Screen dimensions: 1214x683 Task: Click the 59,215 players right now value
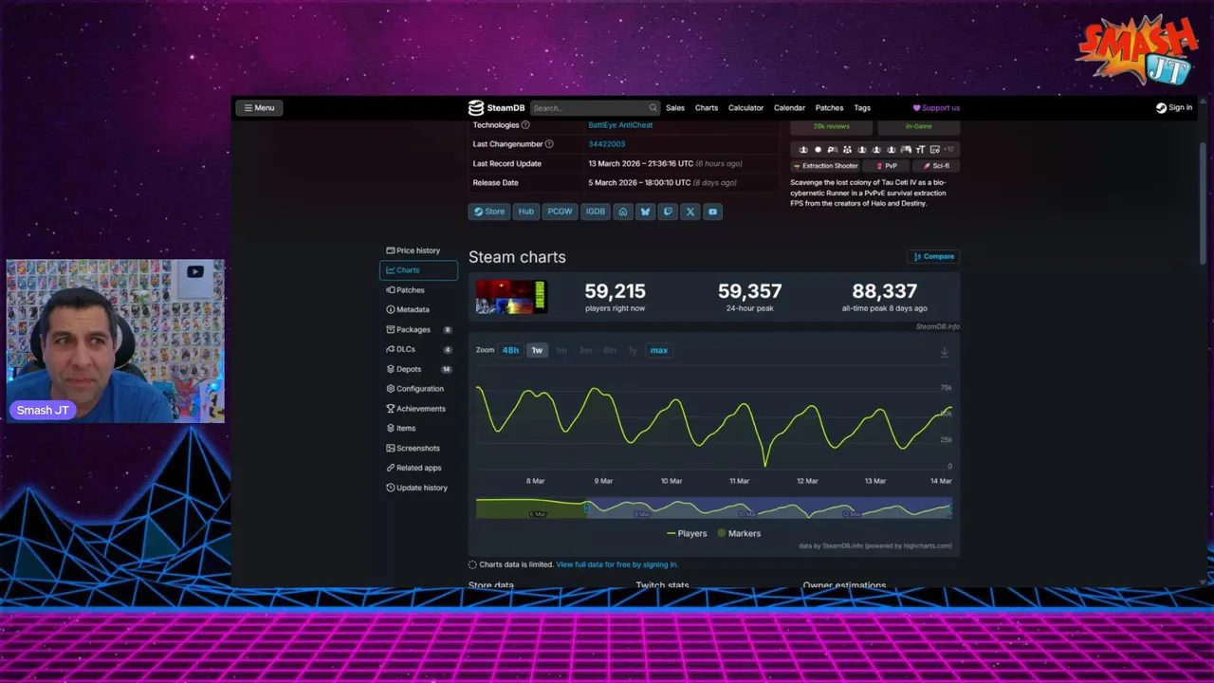pyautogui.click(x=615, y=291)
